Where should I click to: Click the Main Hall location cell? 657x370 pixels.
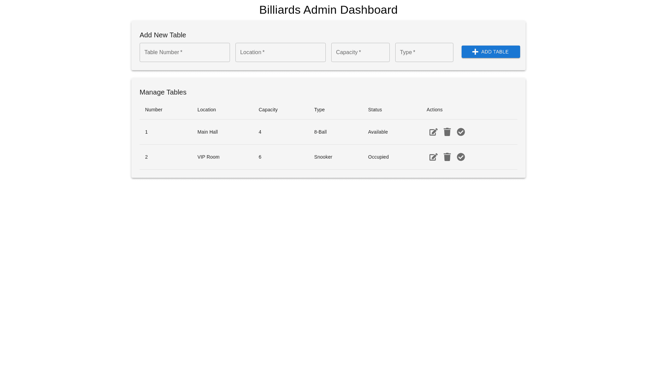[207, 132]
